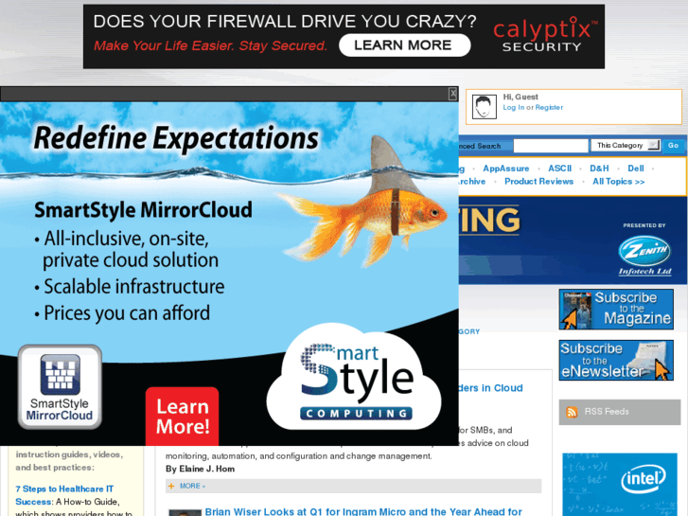Click Subscribe to the eNewsletter banner
The height and width of the screenshot is (516, 688).
[x=616, y=360]
